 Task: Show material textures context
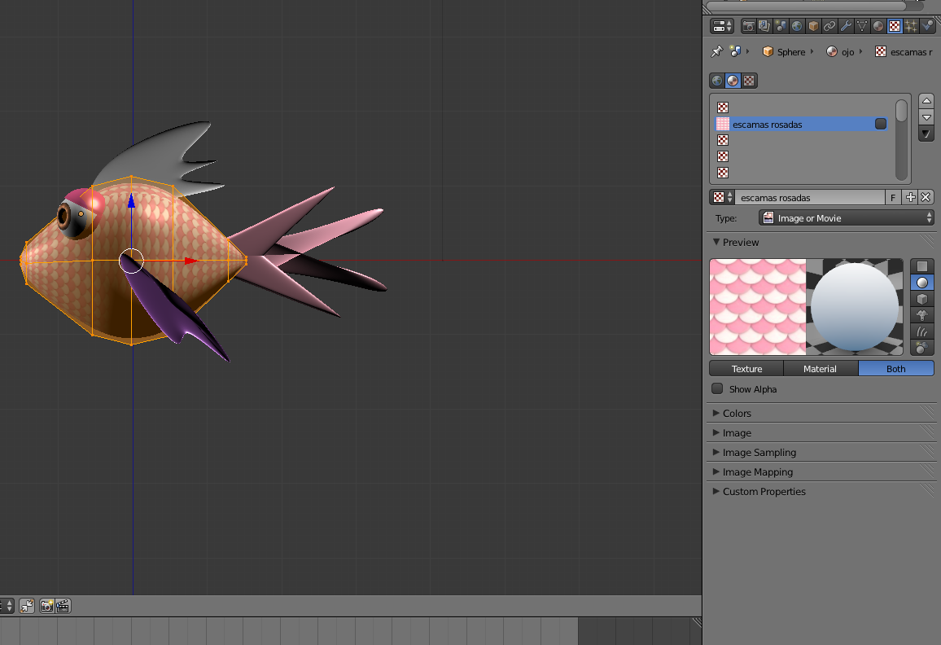tap(733, 81)
